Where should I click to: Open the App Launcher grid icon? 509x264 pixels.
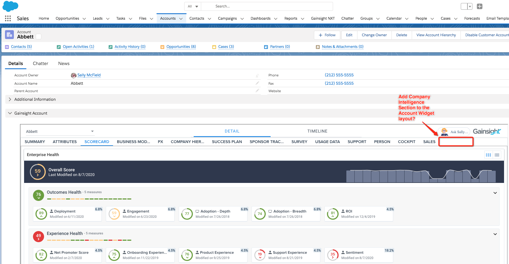8,19
